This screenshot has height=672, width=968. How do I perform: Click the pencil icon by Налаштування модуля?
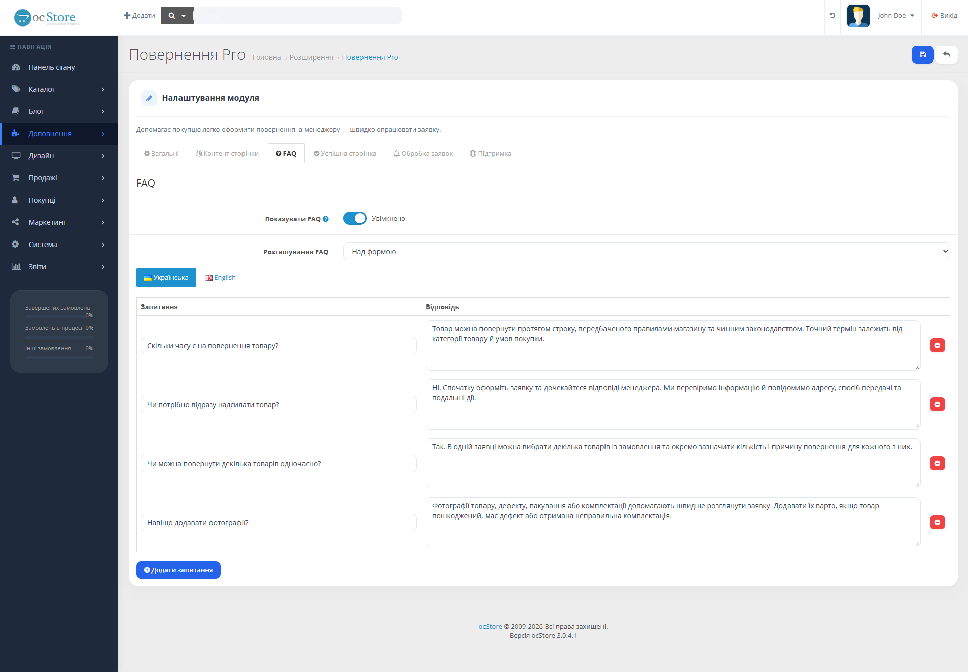pyautogui.click(x=149, y=98)
